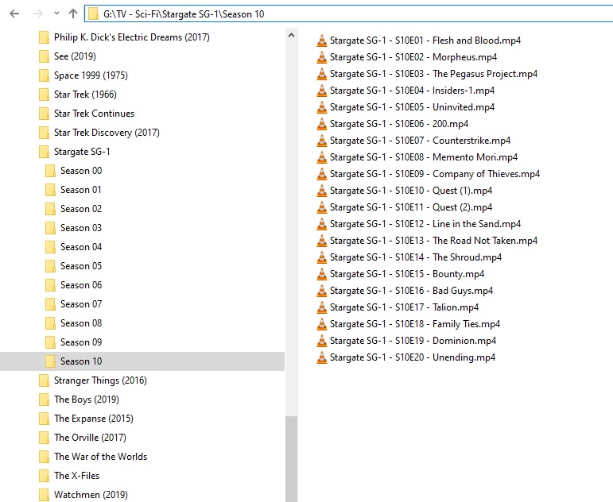Select VLC icon of S10E07 Counterstrike
This screenshot has width=613, height=502.
click(322, 141)
